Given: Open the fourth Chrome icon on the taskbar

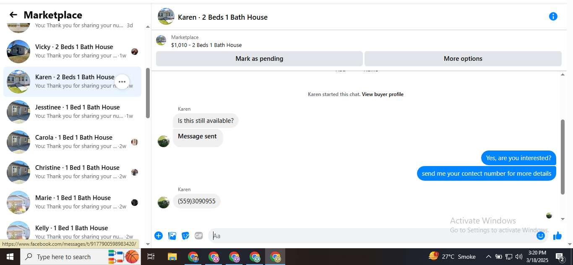Looking at the screenshot, I should click(255, 257).
